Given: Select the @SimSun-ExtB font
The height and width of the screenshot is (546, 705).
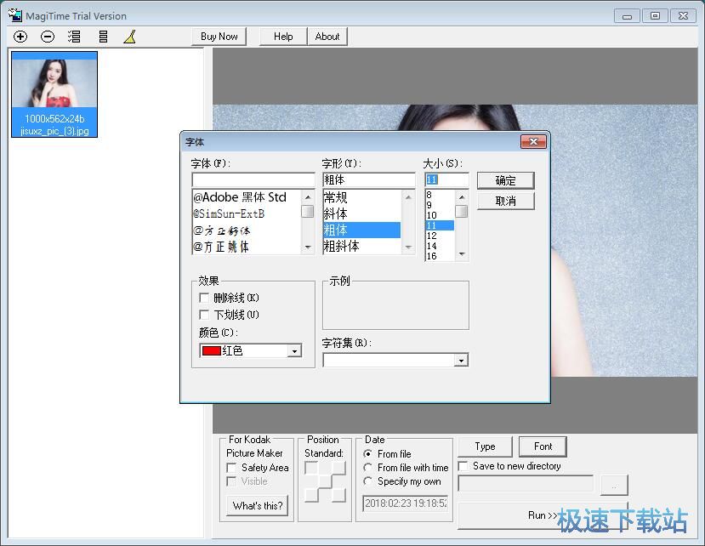Looking at the screenshot, I should pos(247,213).
